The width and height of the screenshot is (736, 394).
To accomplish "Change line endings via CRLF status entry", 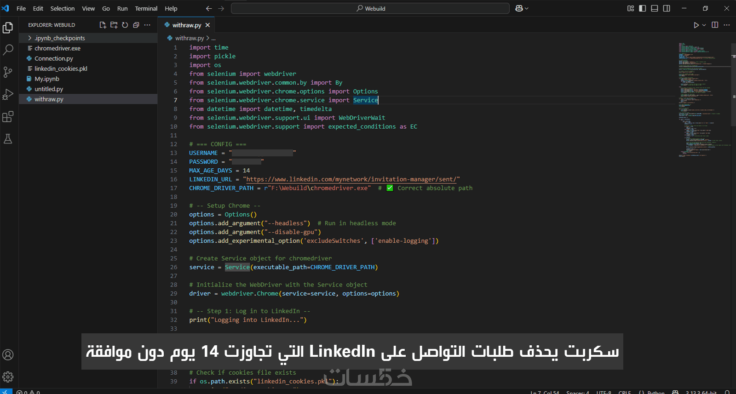I will 625,392.
